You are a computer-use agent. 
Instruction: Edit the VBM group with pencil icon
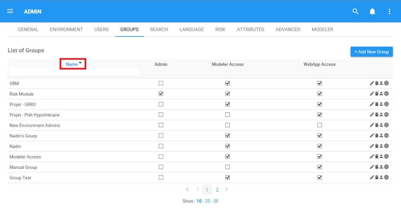click(x=372, y=83)
